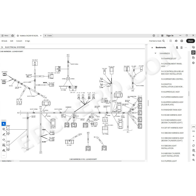This screenshot has width=196, height=196.
Task: Click the Print icon
Action: pyautogui.click(x=182, y=41)
